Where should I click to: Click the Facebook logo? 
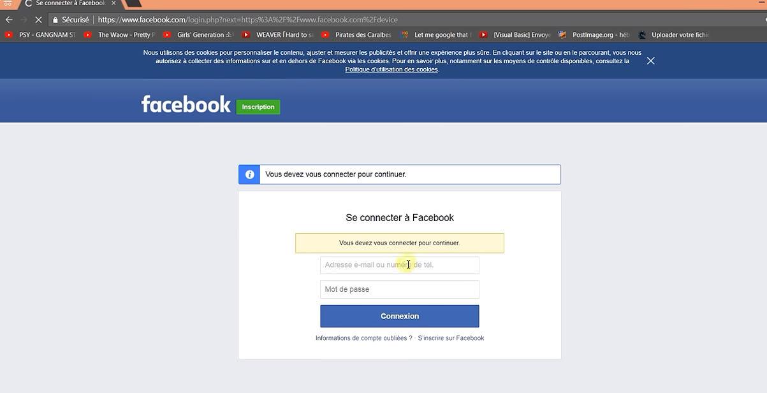186,104
